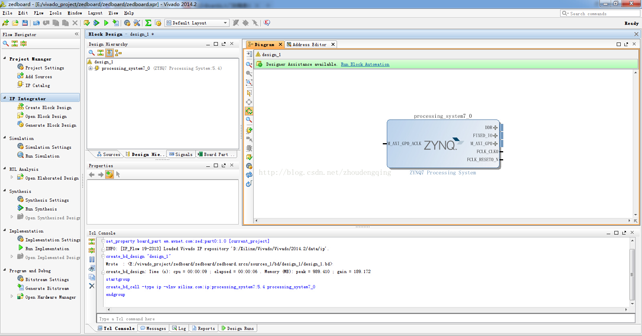Click the Regenerate Layout refresh icon
Viewport: 642px width, 336px height.
[x=249, y=175]
